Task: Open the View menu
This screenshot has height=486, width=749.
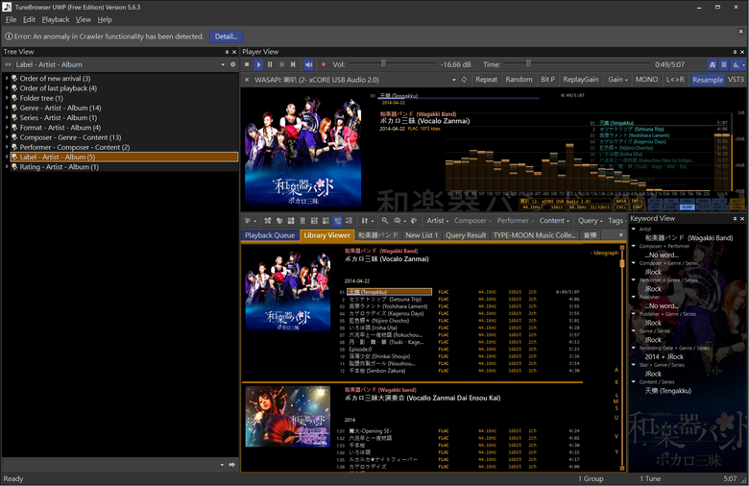Action: [84, 19]
